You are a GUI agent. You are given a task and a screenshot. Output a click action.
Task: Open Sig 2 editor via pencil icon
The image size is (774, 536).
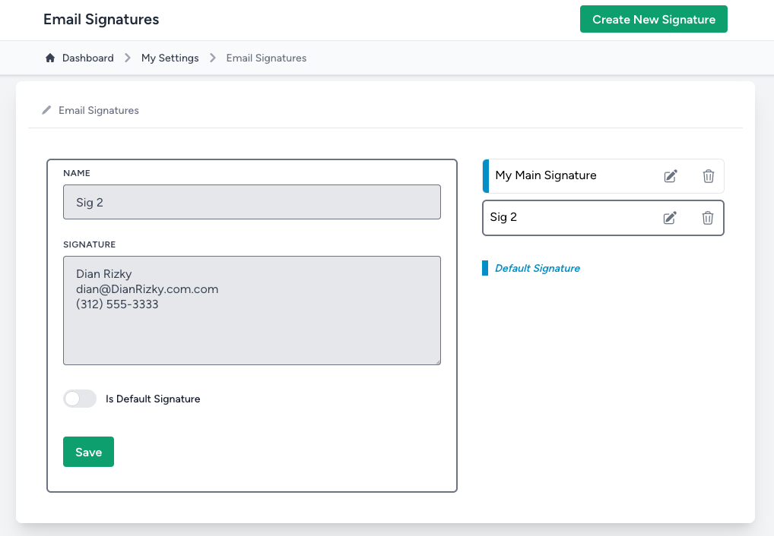[670, 217]
